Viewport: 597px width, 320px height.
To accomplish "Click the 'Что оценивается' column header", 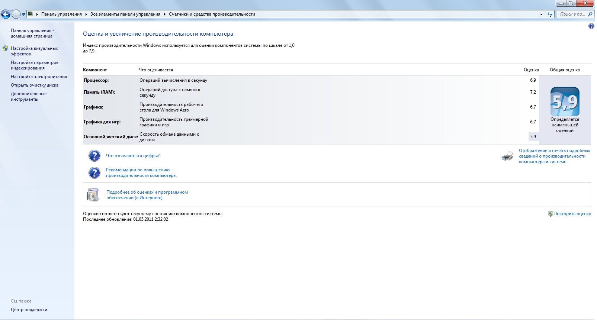I will coord(156,70).
